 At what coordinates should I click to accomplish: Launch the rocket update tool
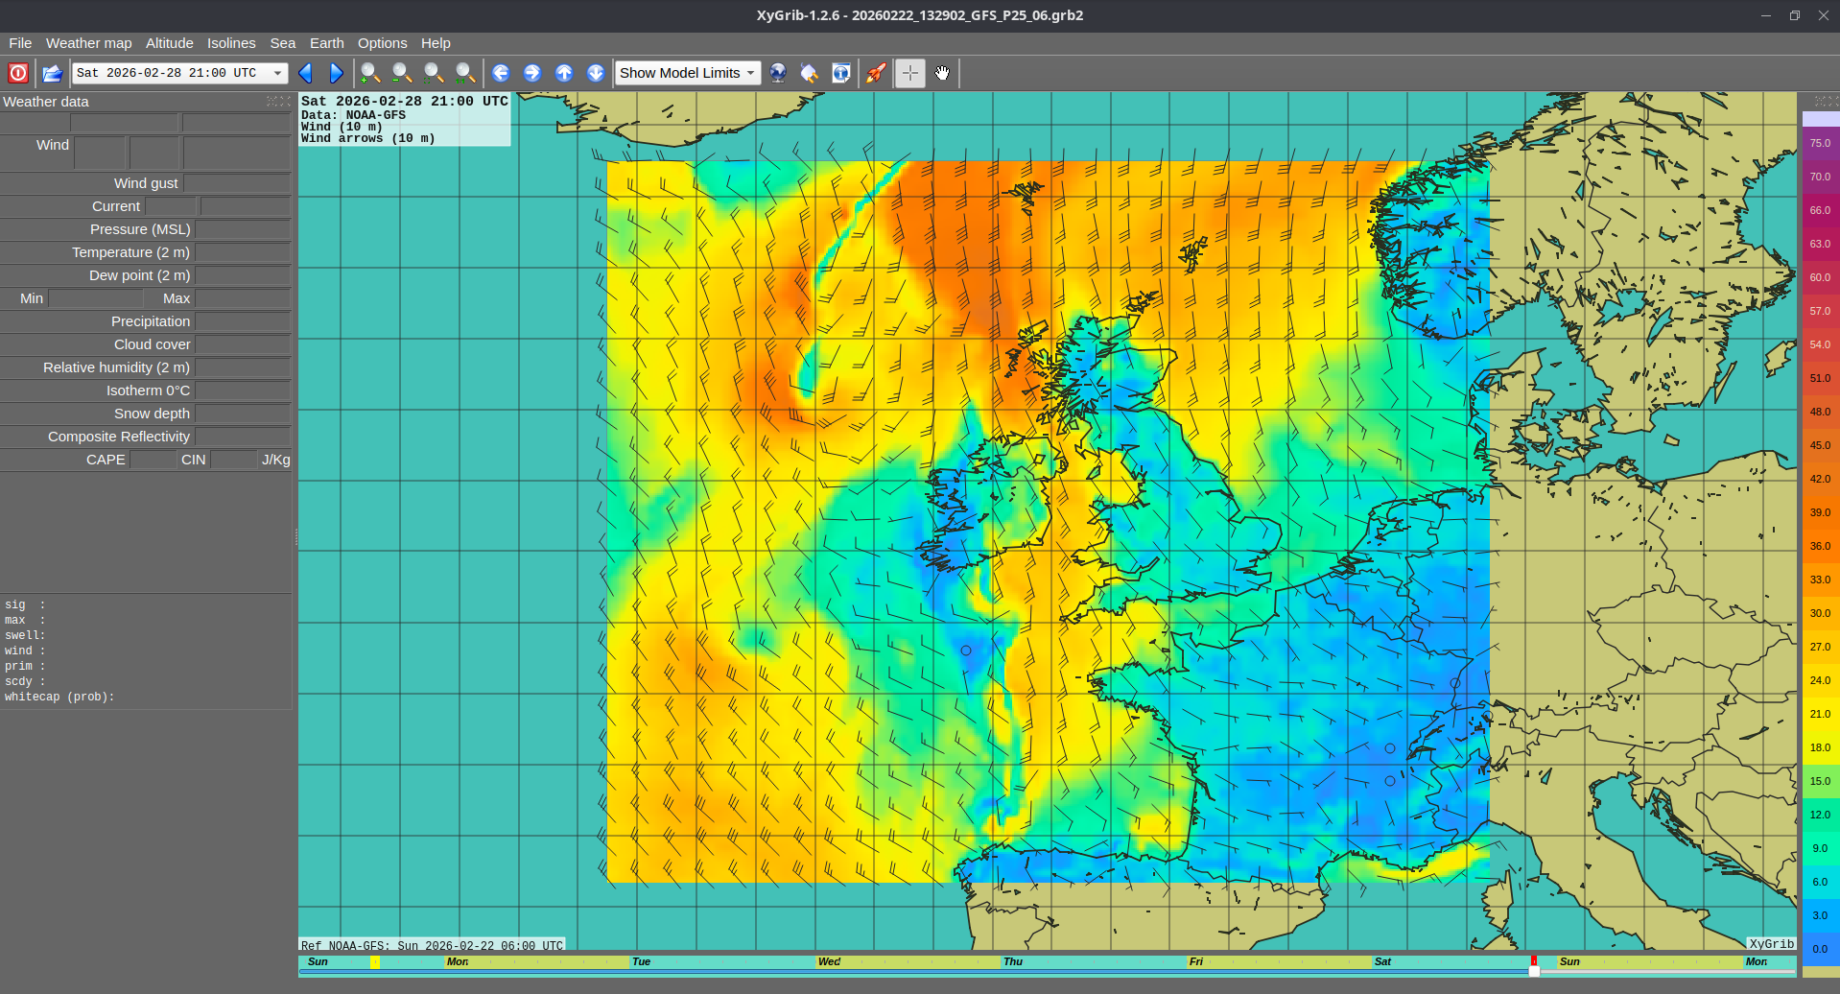point(874,73)
